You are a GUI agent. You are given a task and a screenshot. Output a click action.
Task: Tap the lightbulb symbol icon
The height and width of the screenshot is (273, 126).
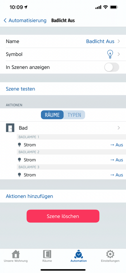pyautogui.click(x=110, y=54)
